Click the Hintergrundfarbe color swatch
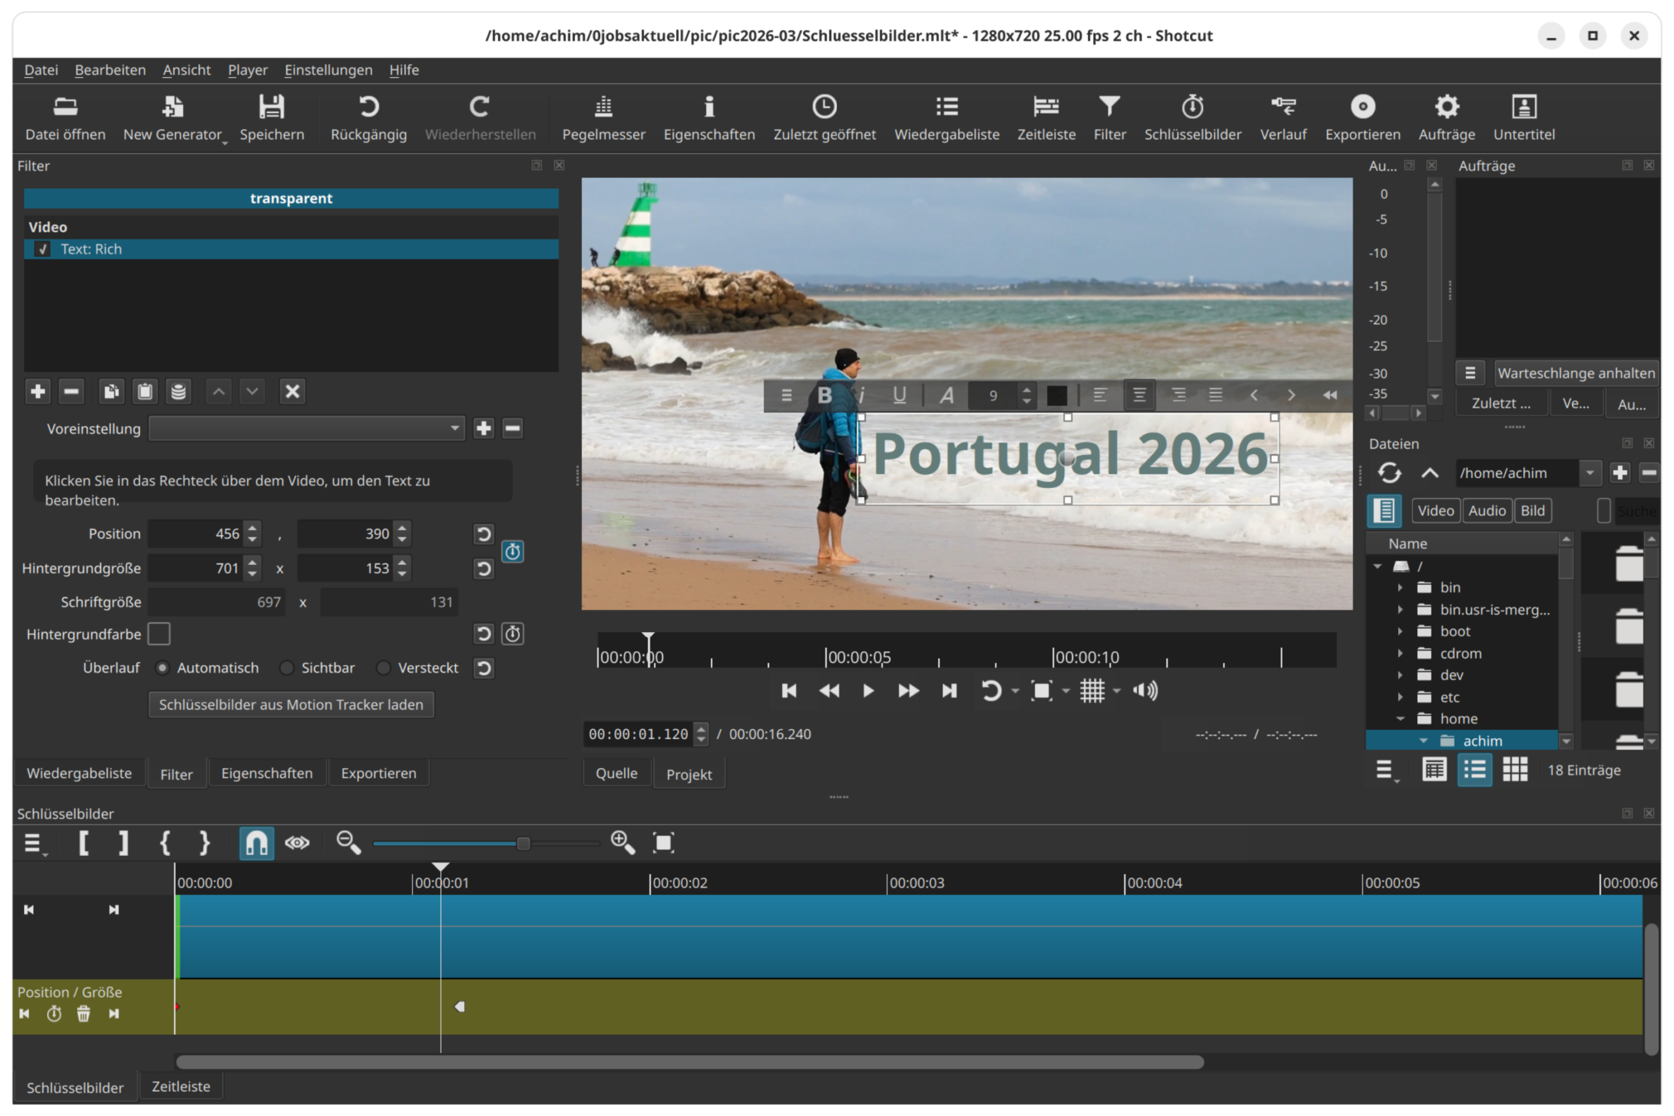Viewport: 1674px width, 1116px height. pos(159,634)
